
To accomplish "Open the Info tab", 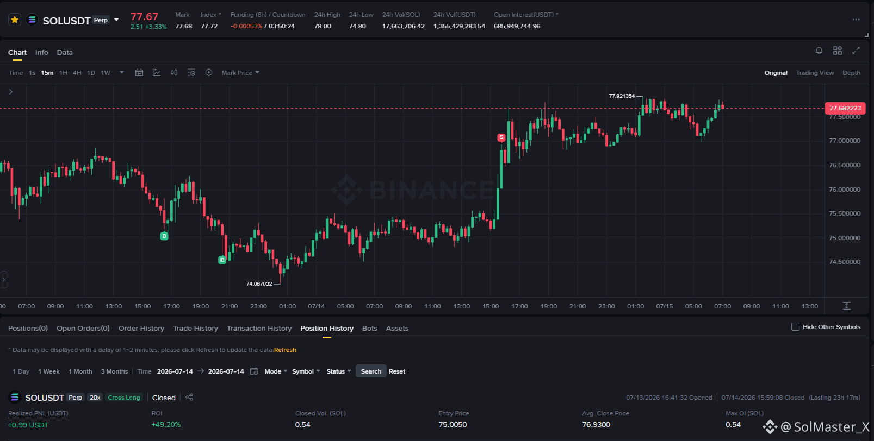I will 42,53.
